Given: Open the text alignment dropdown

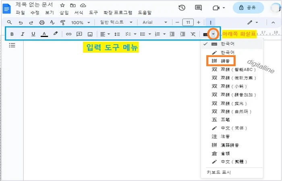Looking at the screenshot, I should [105, 34].
